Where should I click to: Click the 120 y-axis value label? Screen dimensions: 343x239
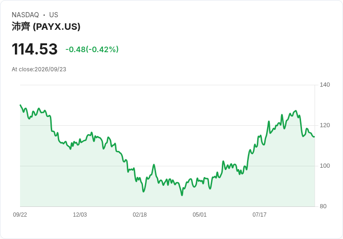coord(325,125)
